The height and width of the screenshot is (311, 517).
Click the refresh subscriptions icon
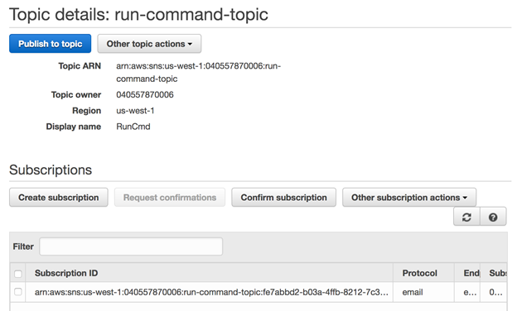pyautogui.click(x=466, y=217)
